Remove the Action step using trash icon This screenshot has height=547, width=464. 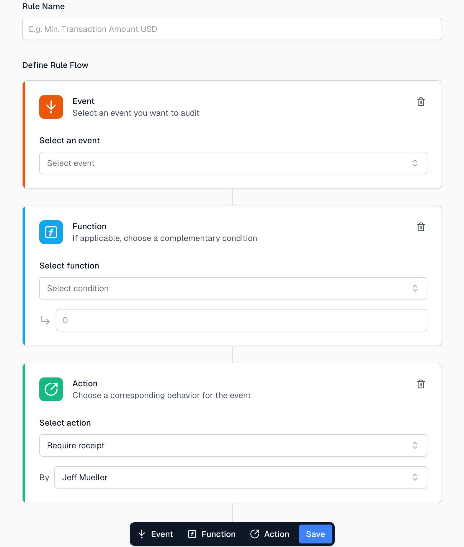[421, 384]
